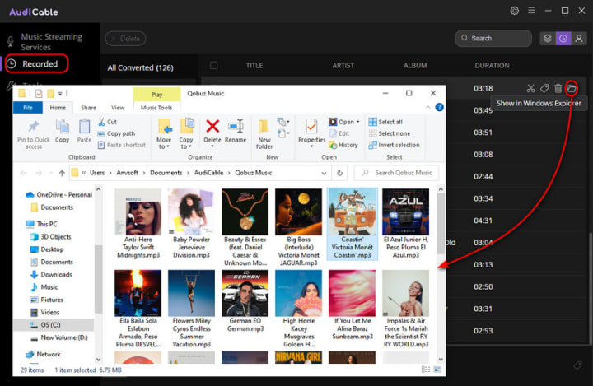Viewport: 593px width, 386px height.
Task: Click the Rename icon in Organize group
Action: 236,127
